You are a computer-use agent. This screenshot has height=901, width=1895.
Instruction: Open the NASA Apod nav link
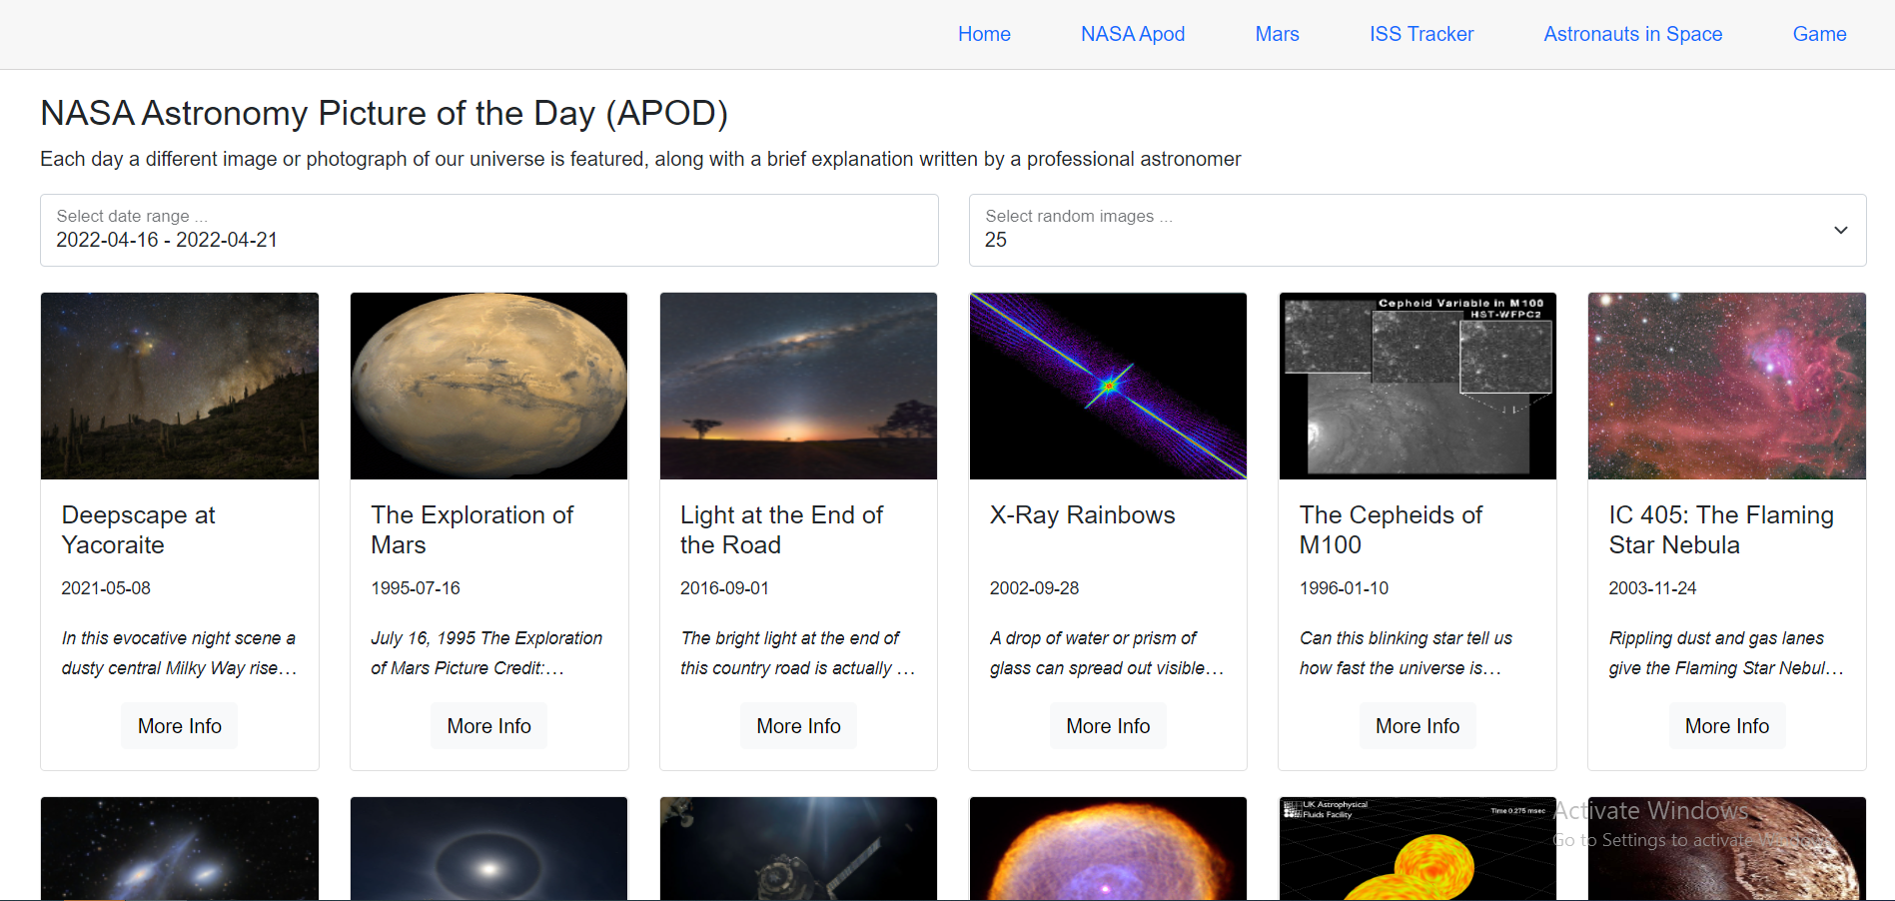coord(1133,34)
